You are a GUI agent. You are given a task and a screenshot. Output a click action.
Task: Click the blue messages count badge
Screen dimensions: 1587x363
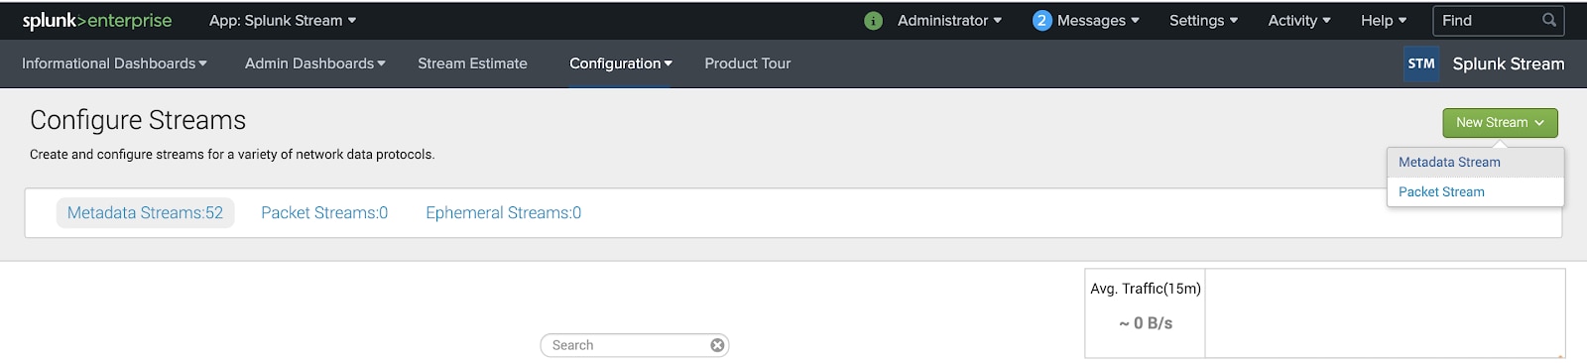pos(1041,21)
